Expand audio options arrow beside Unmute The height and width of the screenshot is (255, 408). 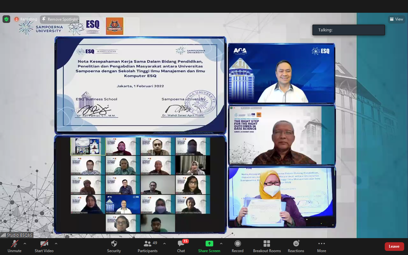[25, 244]
